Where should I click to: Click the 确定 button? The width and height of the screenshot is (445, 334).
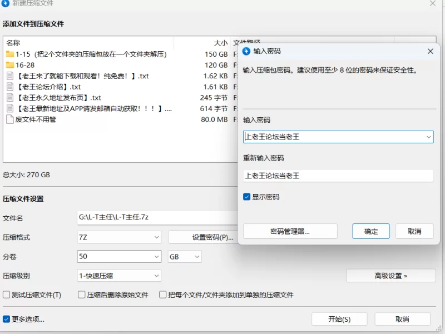(371, 232)
